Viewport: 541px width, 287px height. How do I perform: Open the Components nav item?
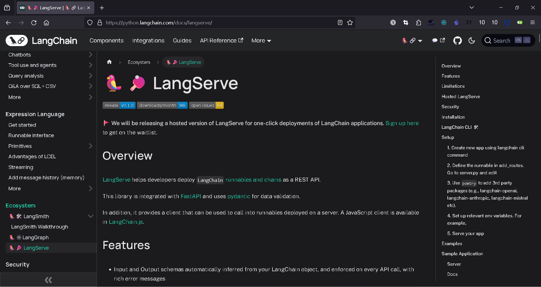click(107, 41)
